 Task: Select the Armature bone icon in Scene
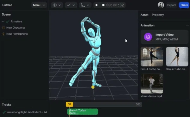point(8,21)
